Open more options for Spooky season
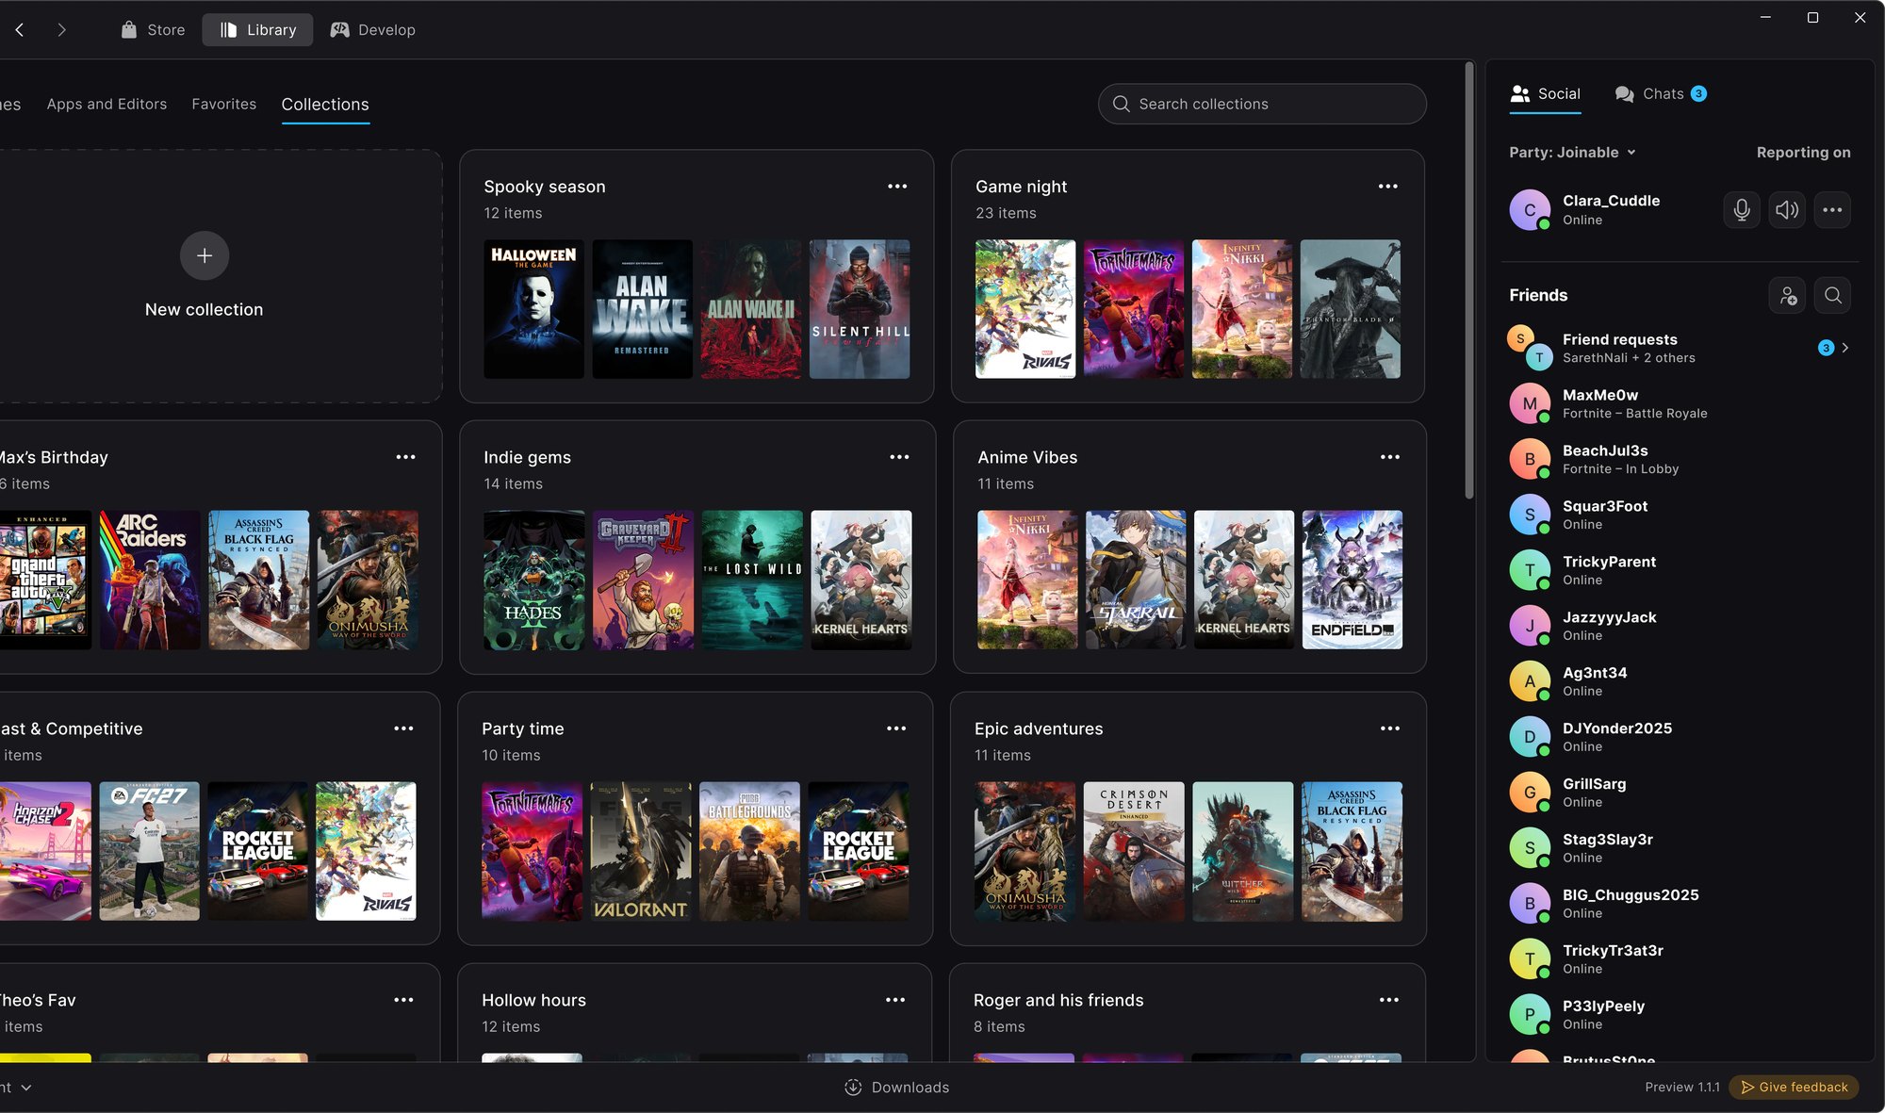The width and height of the screenshot is (1885, 1113). click(x=897, y=187)
